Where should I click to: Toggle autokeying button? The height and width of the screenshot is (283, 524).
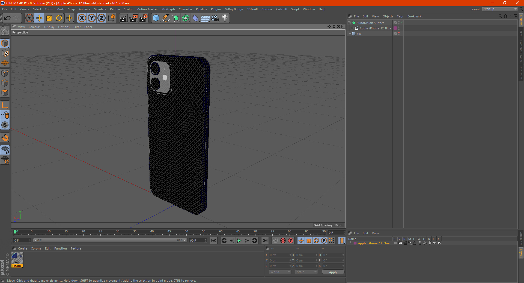point(283,241)
